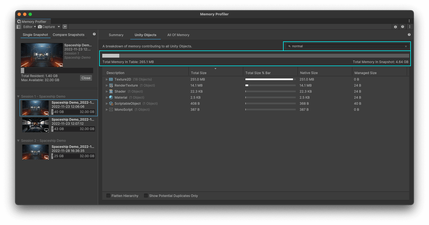Expand the Texture2D row

(107, 79)
